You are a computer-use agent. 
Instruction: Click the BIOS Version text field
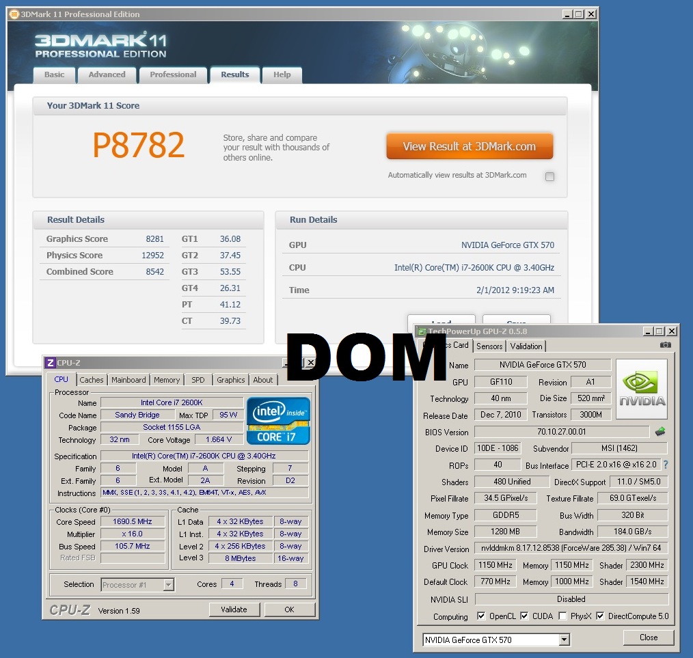(561, 432)
